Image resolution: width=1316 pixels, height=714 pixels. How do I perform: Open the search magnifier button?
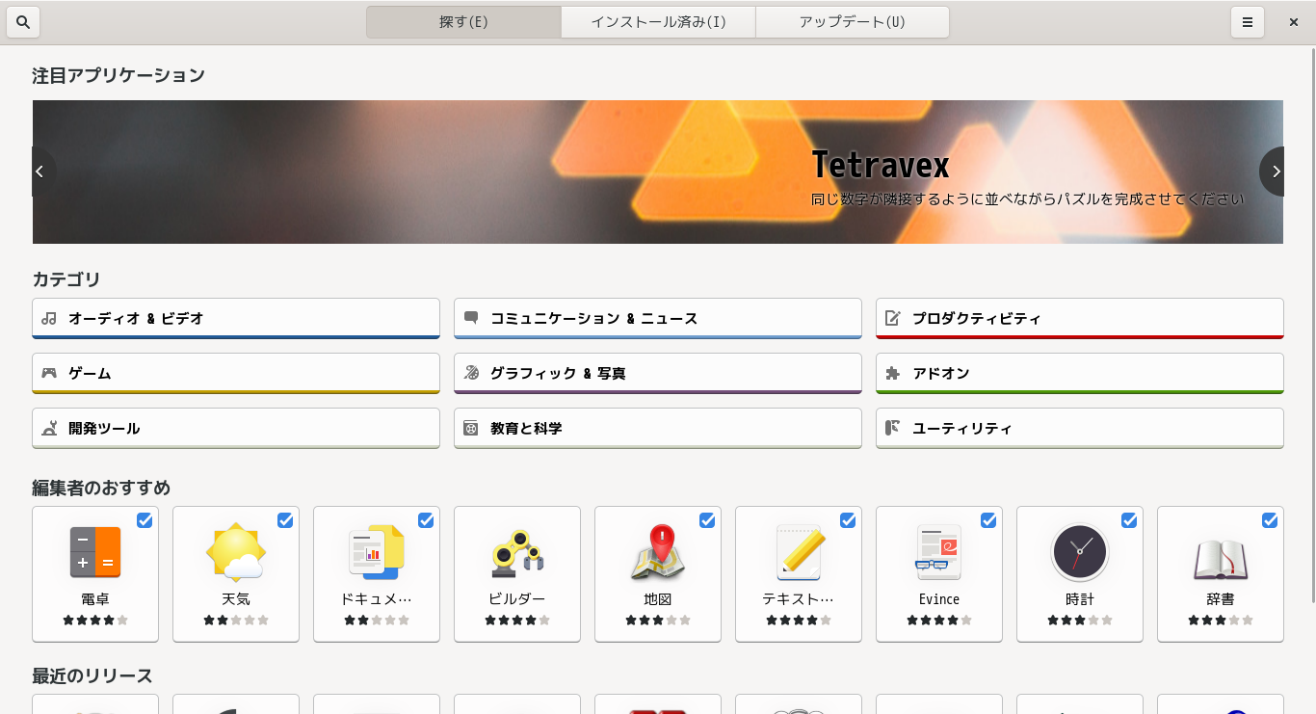[x=23, y=22]
